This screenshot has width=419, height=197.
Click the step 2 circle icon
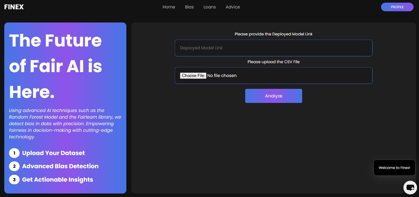(14, 166)
